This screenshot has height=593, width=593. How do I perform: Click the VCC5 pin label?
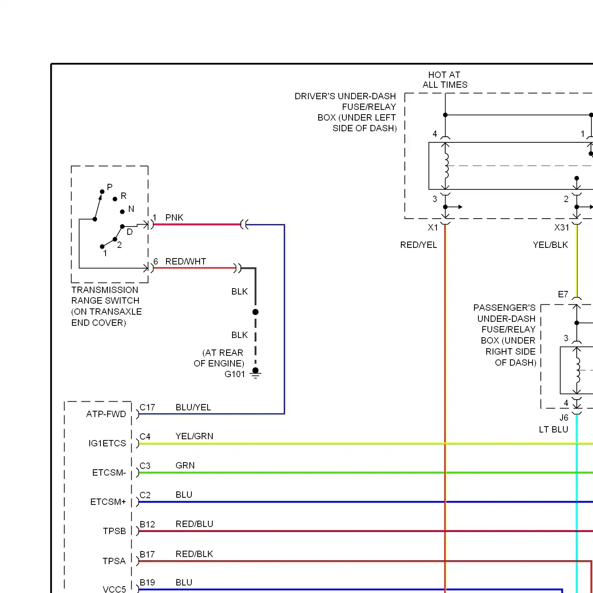point(114,589)
